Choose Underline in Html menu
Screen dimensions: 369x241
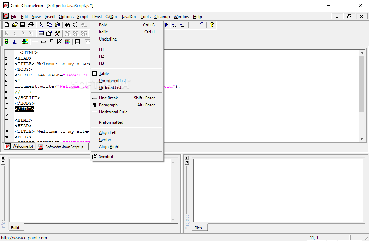127,39
